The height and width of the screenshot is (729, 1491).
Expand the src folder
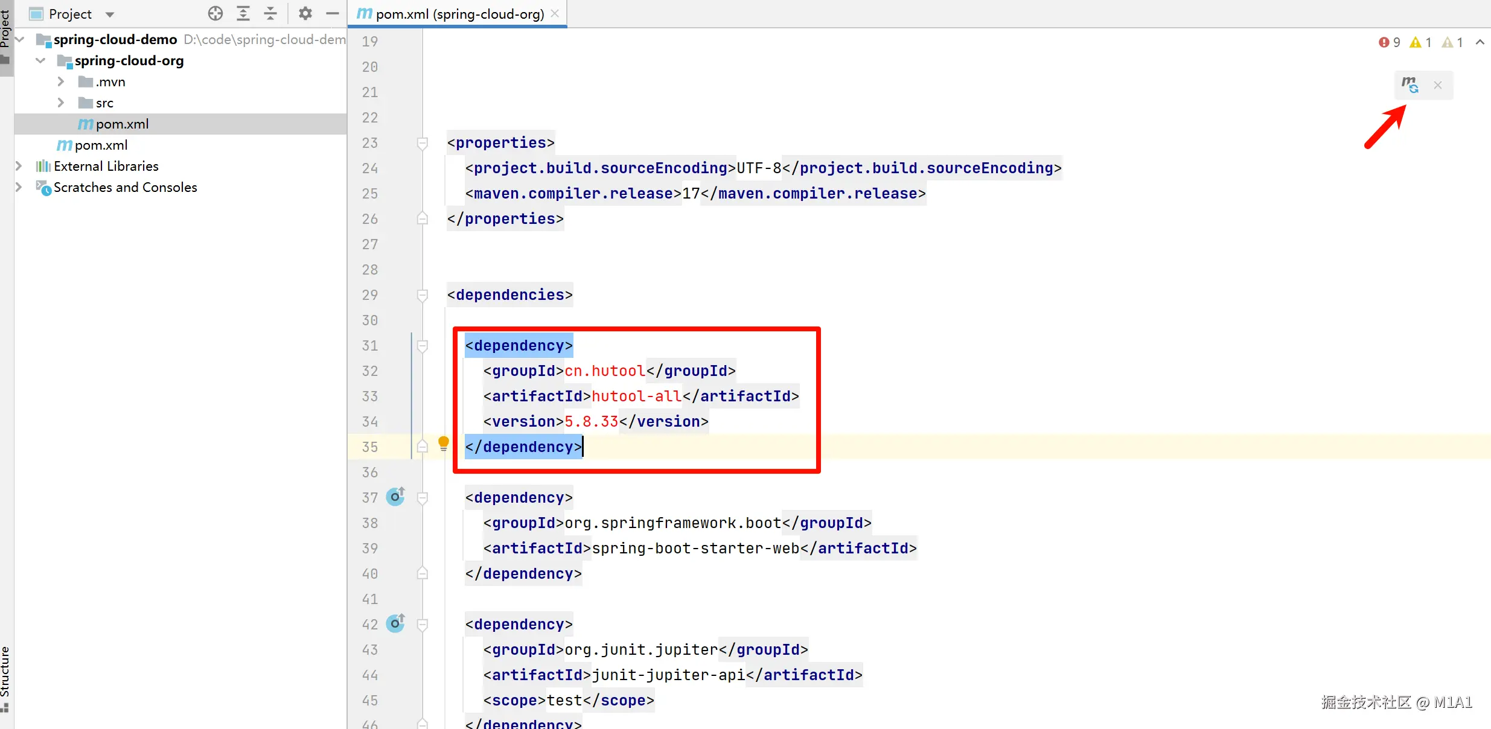61,103
